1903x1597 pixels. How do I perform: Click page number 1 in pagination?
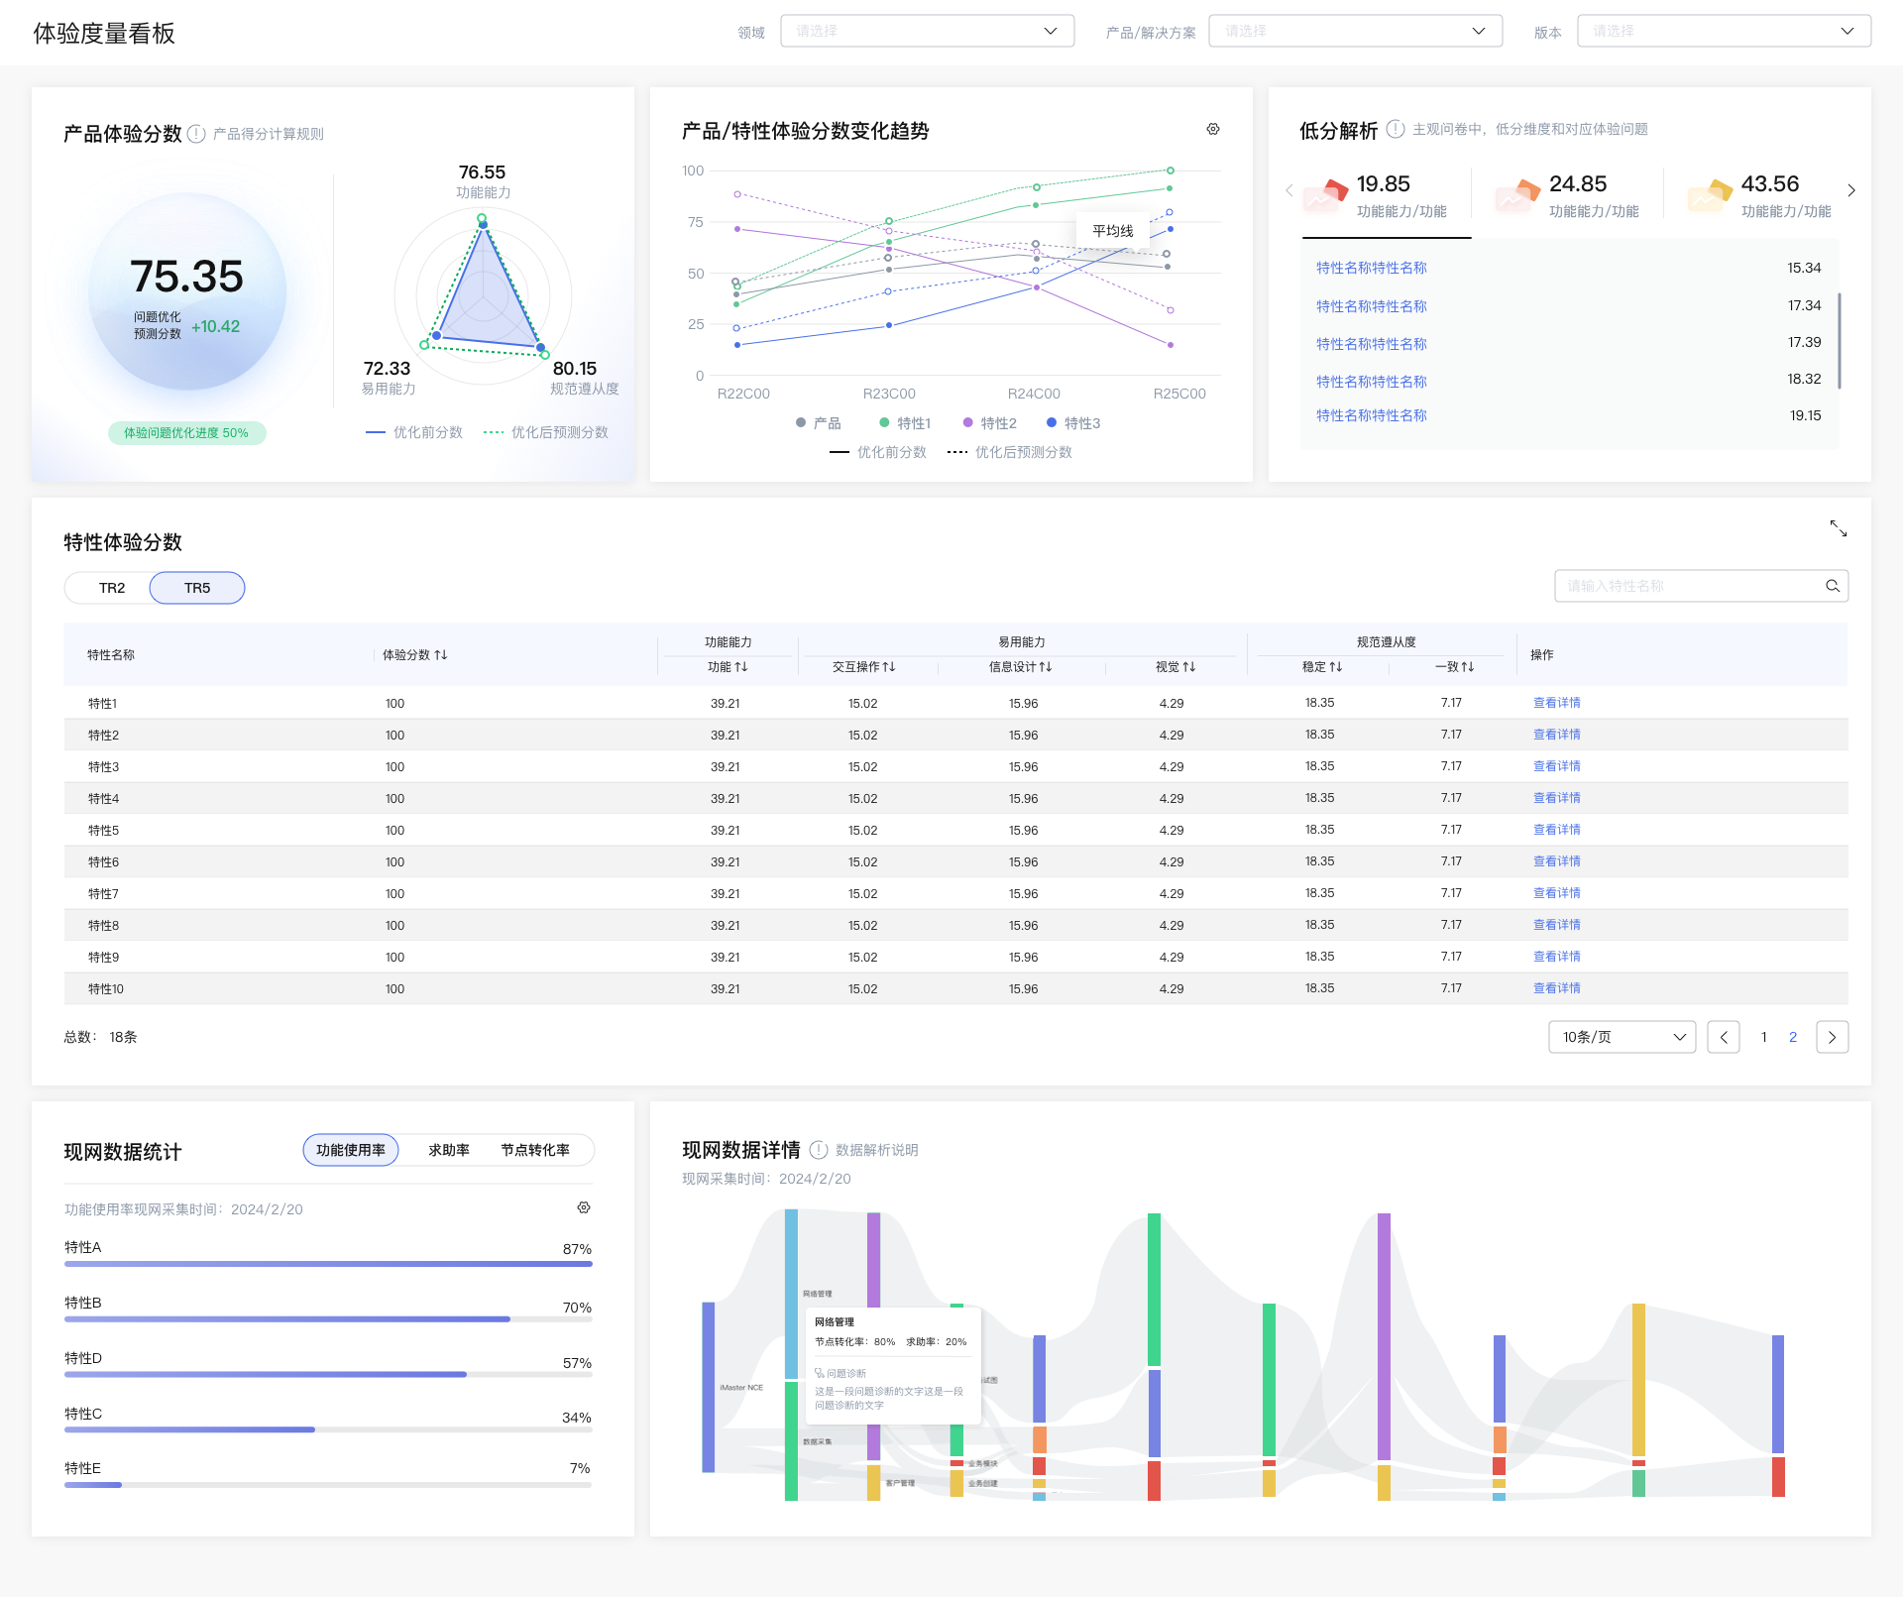point(1764,1037)
